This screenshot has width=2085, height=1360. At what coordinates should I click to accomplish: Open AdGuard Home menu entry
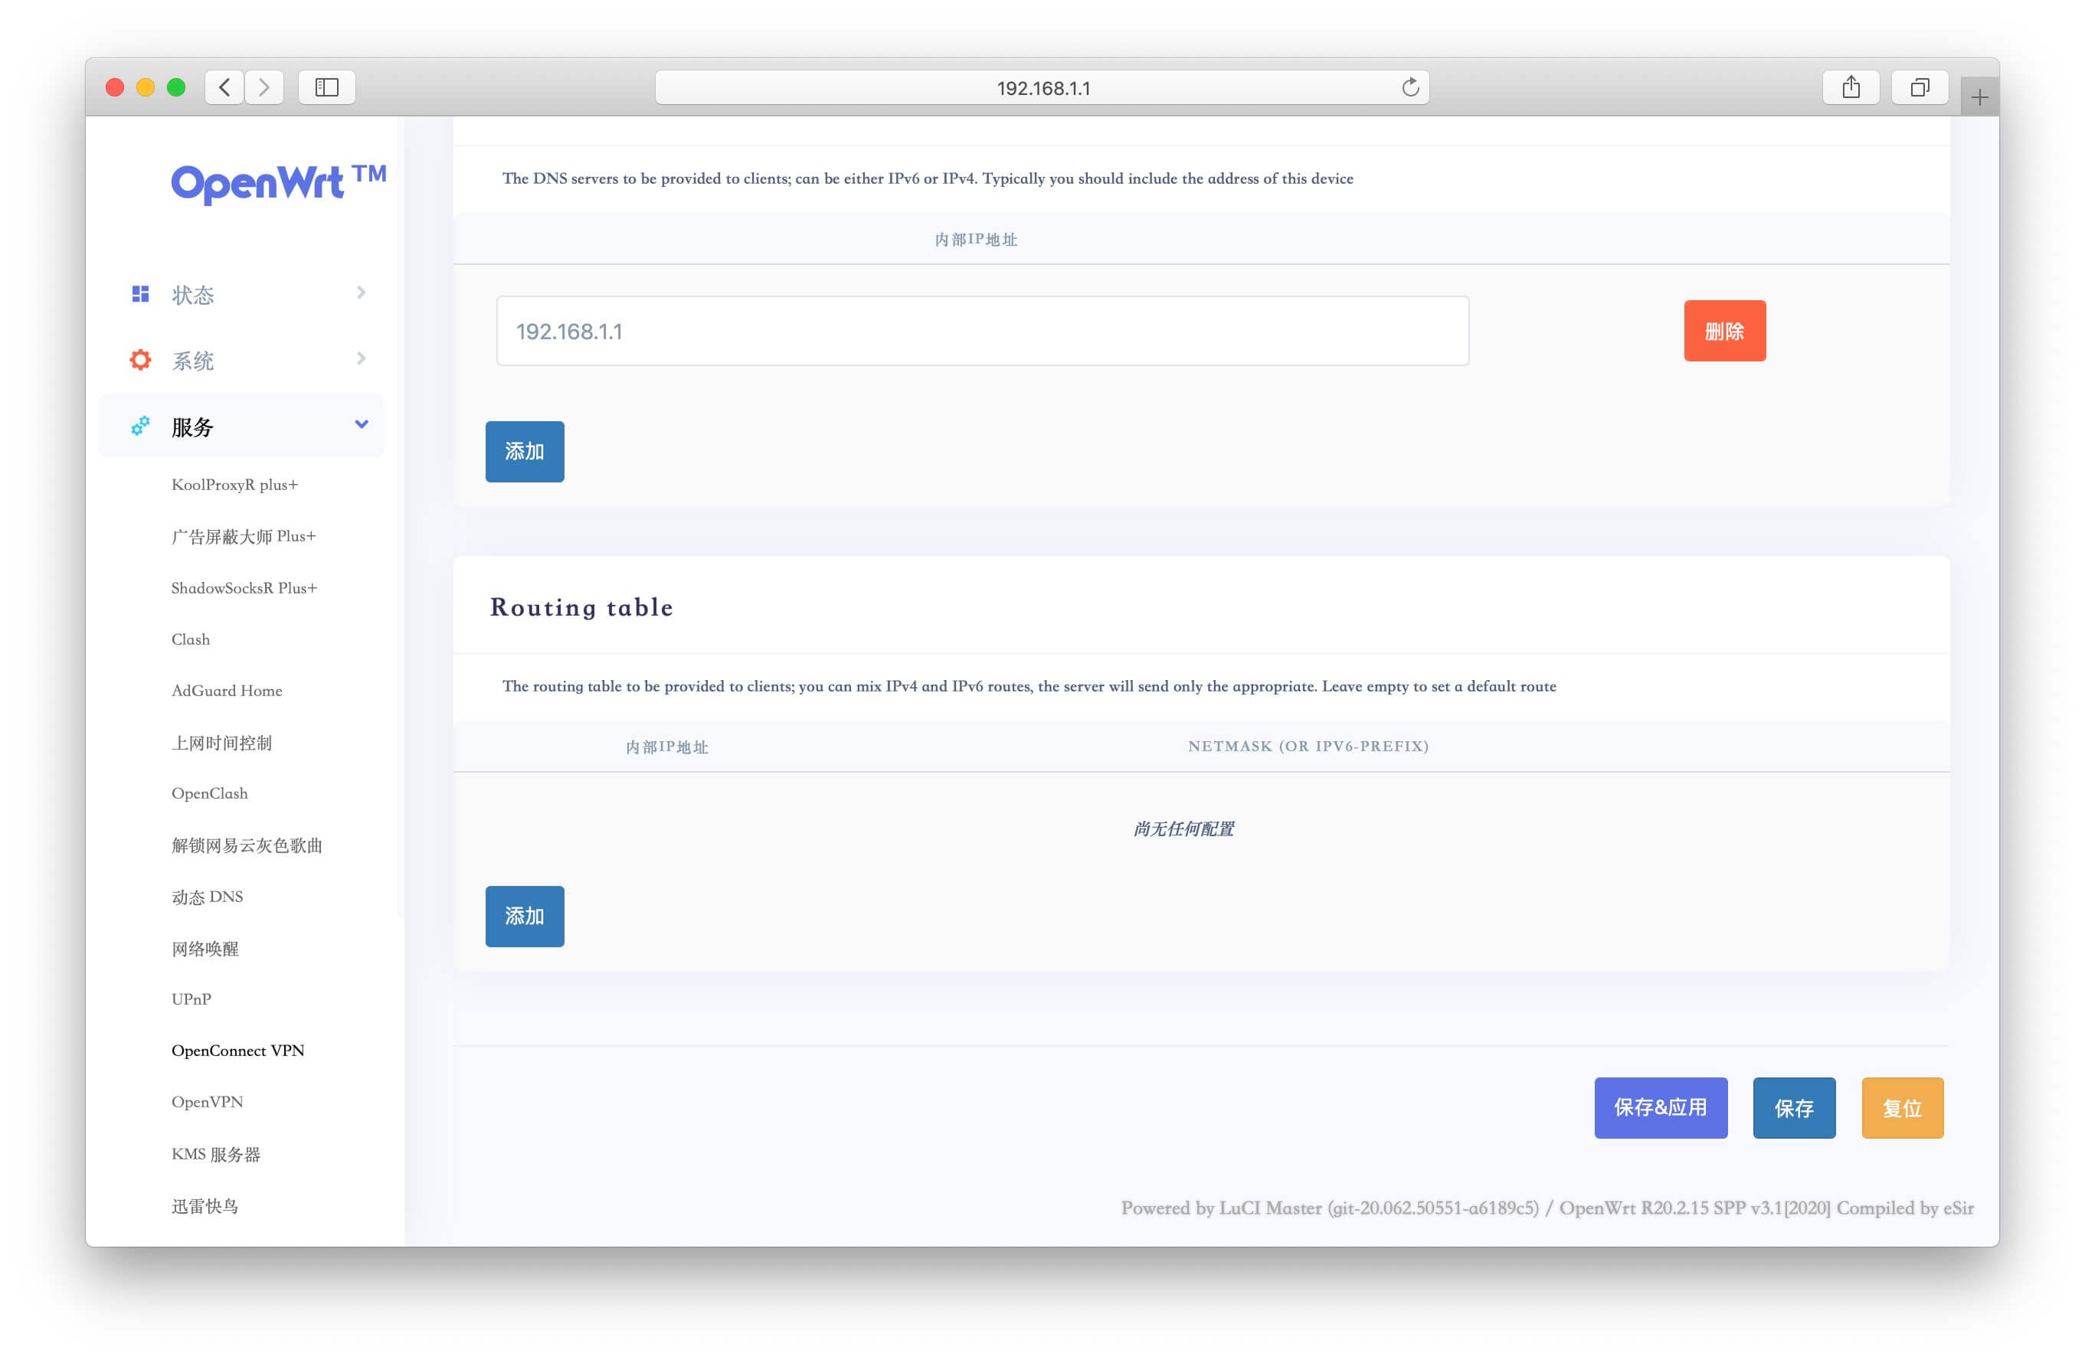click(227, 690)
